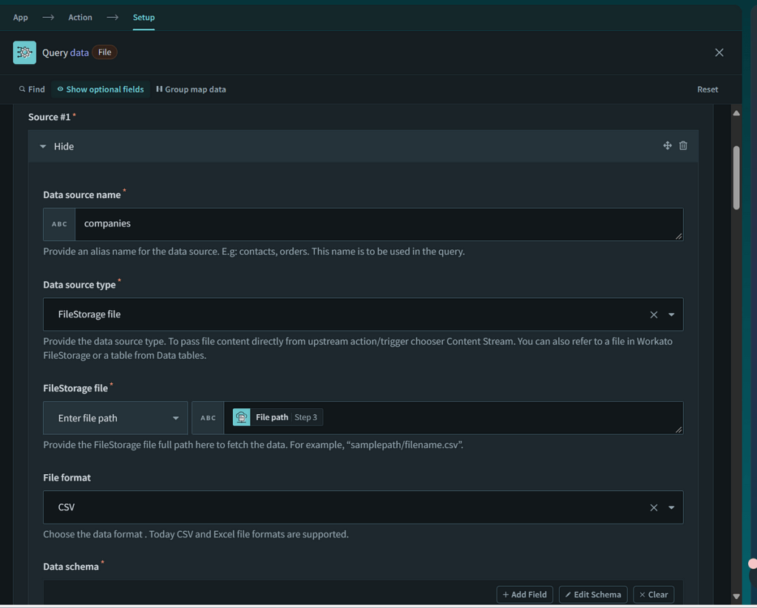
Task: Collapse the Source #1 section with Hide
Action: pyautogui.click(x=57, y=146)
